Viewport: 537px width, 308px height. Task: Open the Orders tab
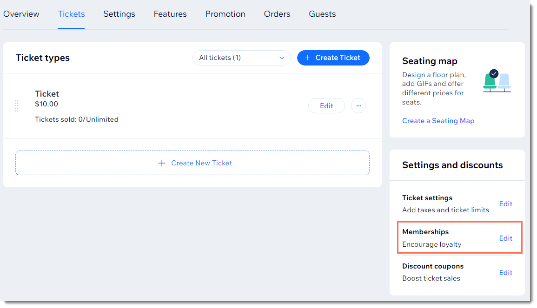(x=277, y=14)
